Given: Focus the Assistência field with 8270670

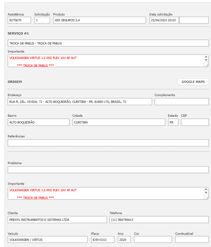Looking at the screenshot, I should click(x=19, y=20).
